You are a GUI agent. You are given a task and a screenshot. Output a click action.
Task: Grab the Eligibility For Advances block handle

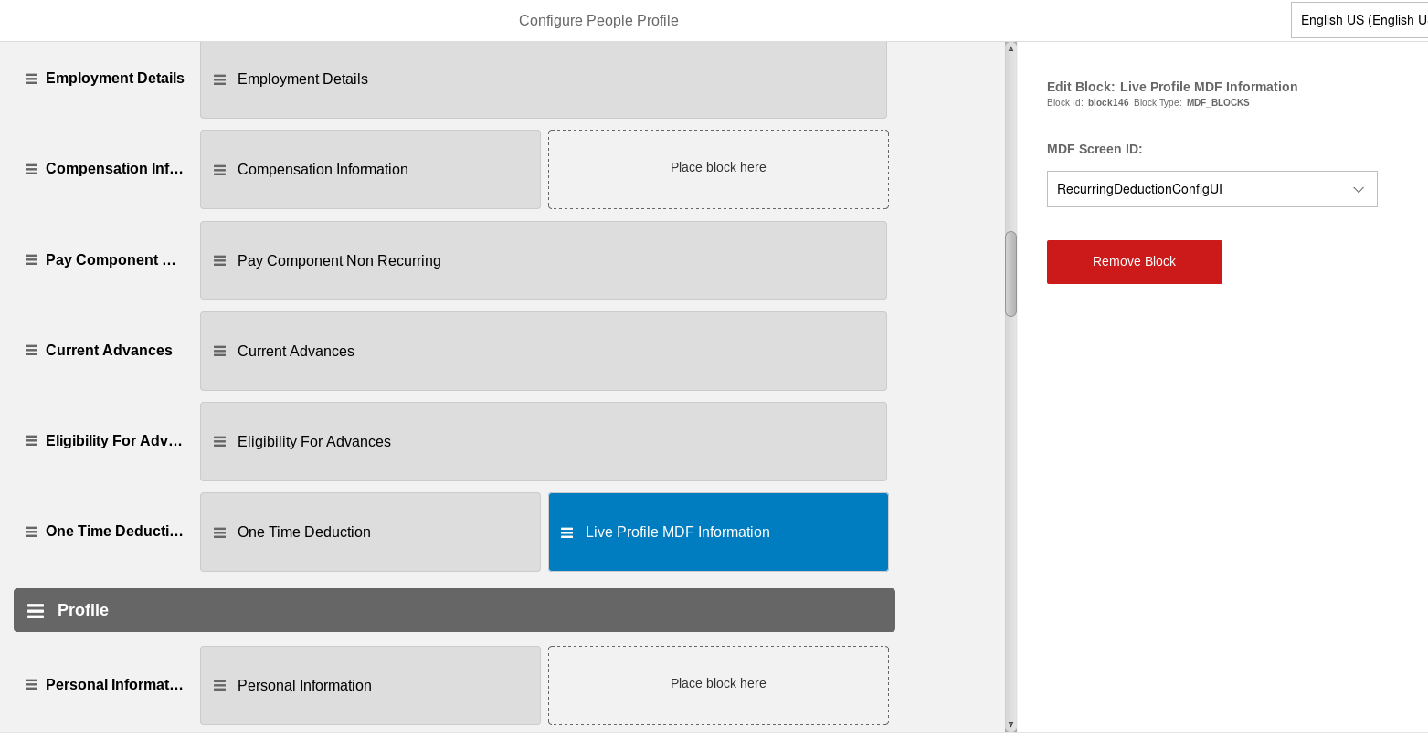[x=219, y=441]
